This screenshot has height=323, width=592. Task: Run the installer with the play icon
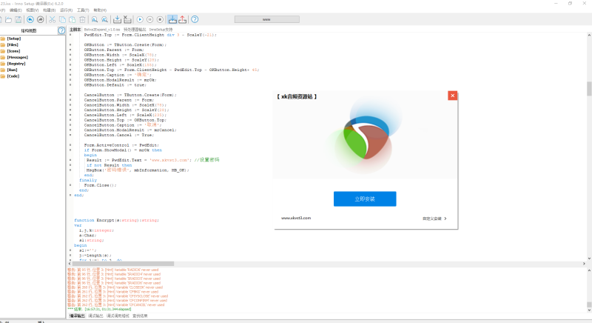[x=140, y=20]
